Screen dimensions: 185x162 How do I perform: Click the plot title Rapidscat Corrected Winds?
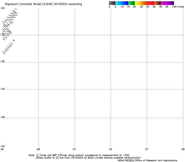[x=43, y=4]
